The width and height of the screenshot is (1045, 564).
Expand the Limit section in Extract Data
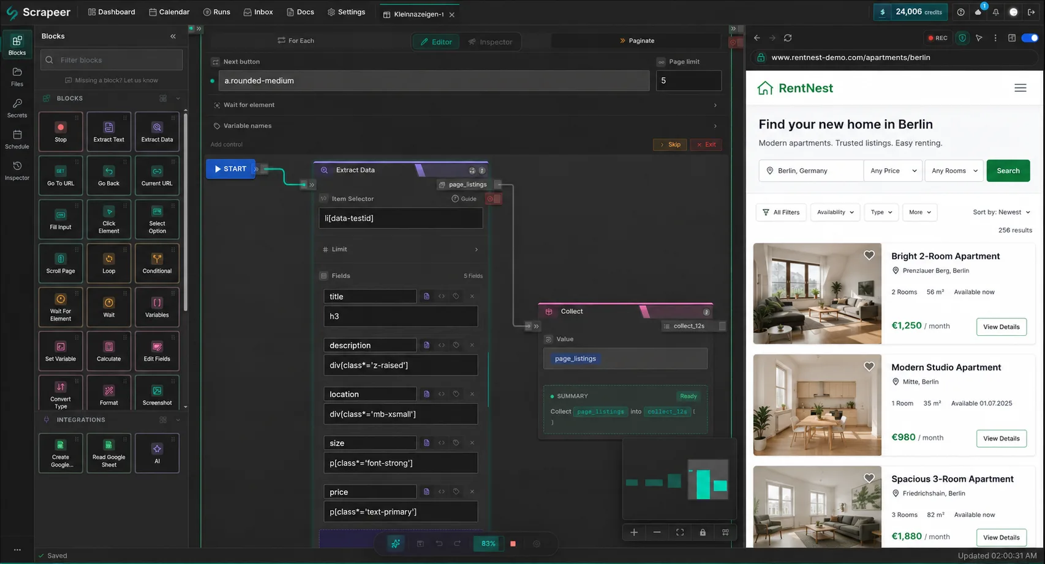(x=401, y=250)
